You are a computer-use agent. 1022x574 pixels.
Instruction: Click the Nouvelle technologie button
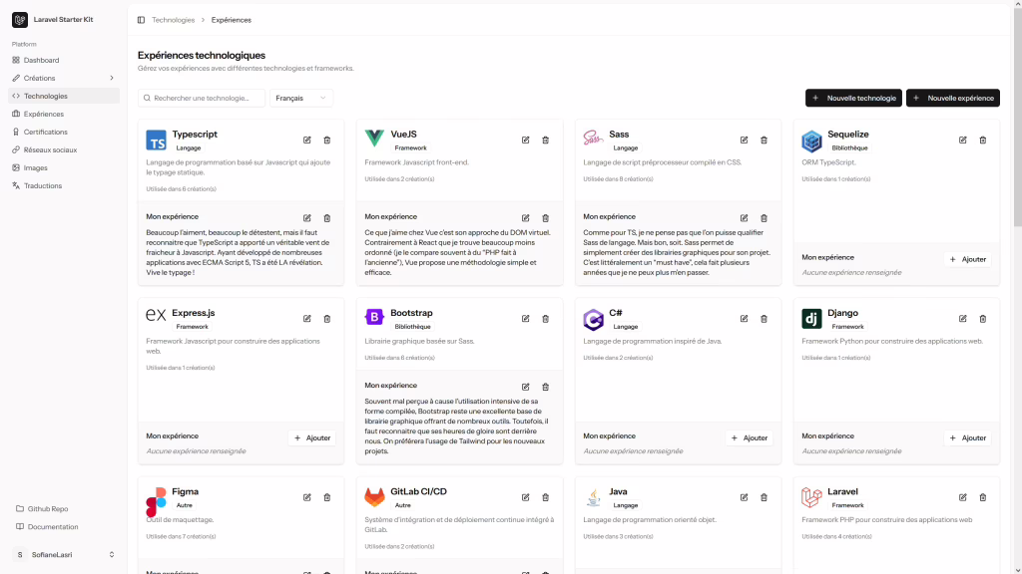pyautogui.click(x=853, y=99)
